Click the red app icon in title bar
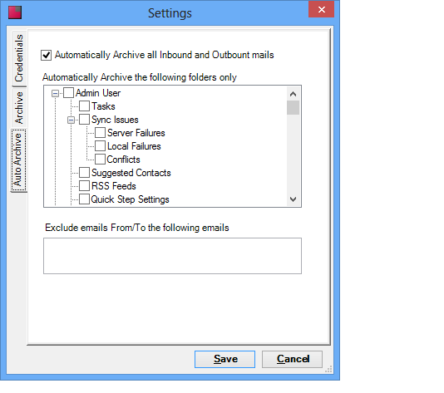Image resolution: width=444 pixels, height=393 pixels. 15,12
